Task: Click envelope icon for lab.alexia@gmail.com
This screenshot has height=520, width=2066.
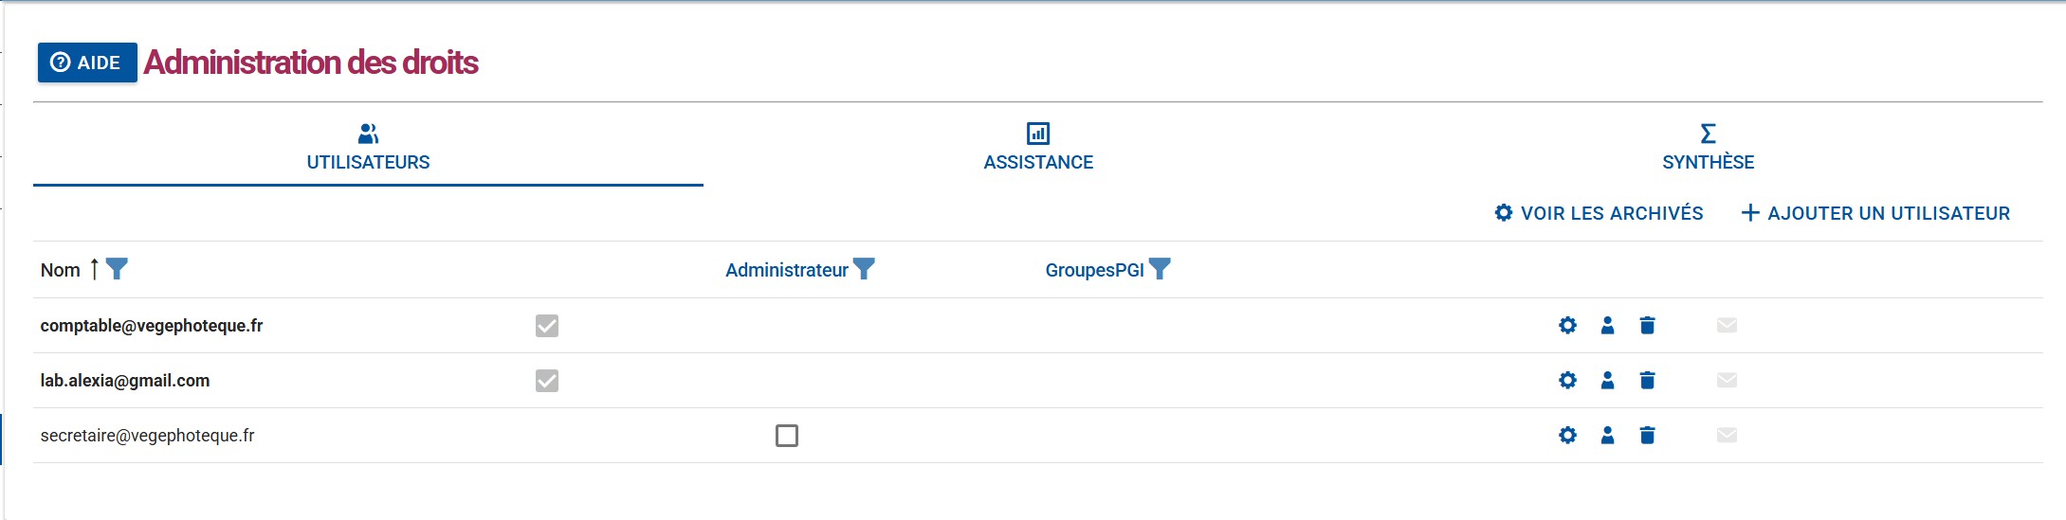Action: tap(1727, 381)
